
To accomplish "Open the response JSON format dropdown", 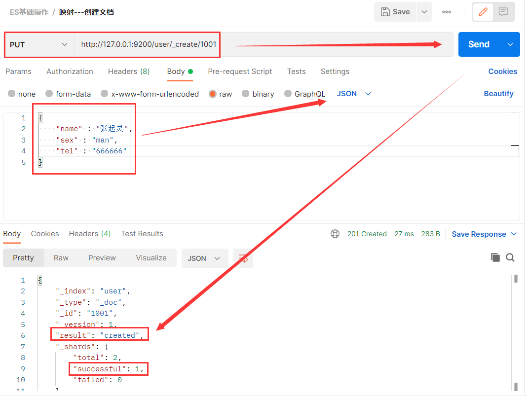I will pyautogui.click(x=204, y=258).
